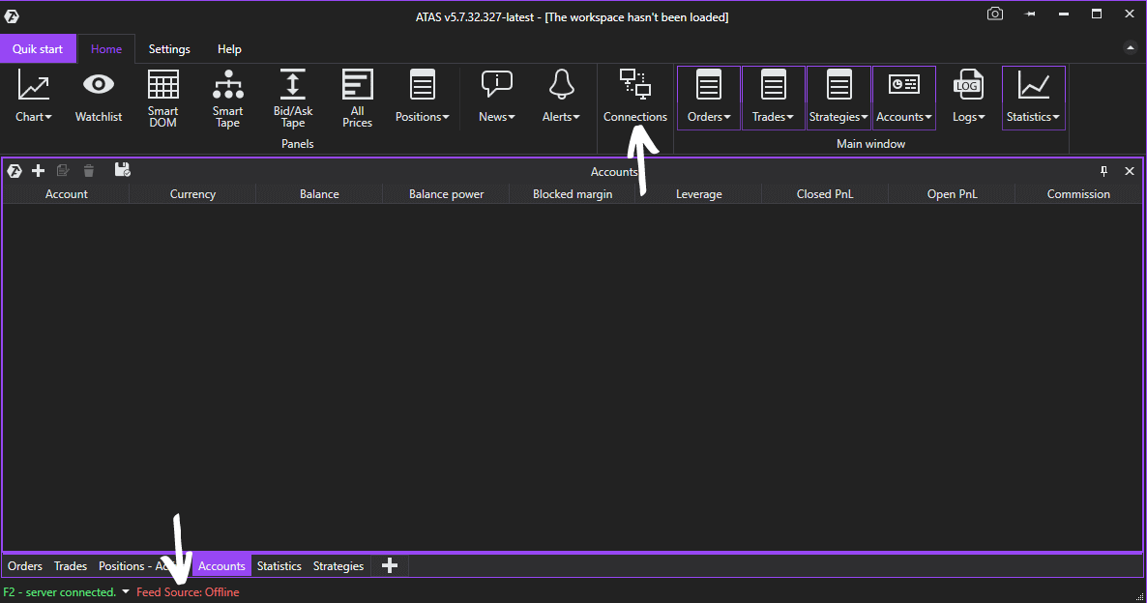Open the Smart Tape panel
The image size is (1147, 603).
(228, 97)
